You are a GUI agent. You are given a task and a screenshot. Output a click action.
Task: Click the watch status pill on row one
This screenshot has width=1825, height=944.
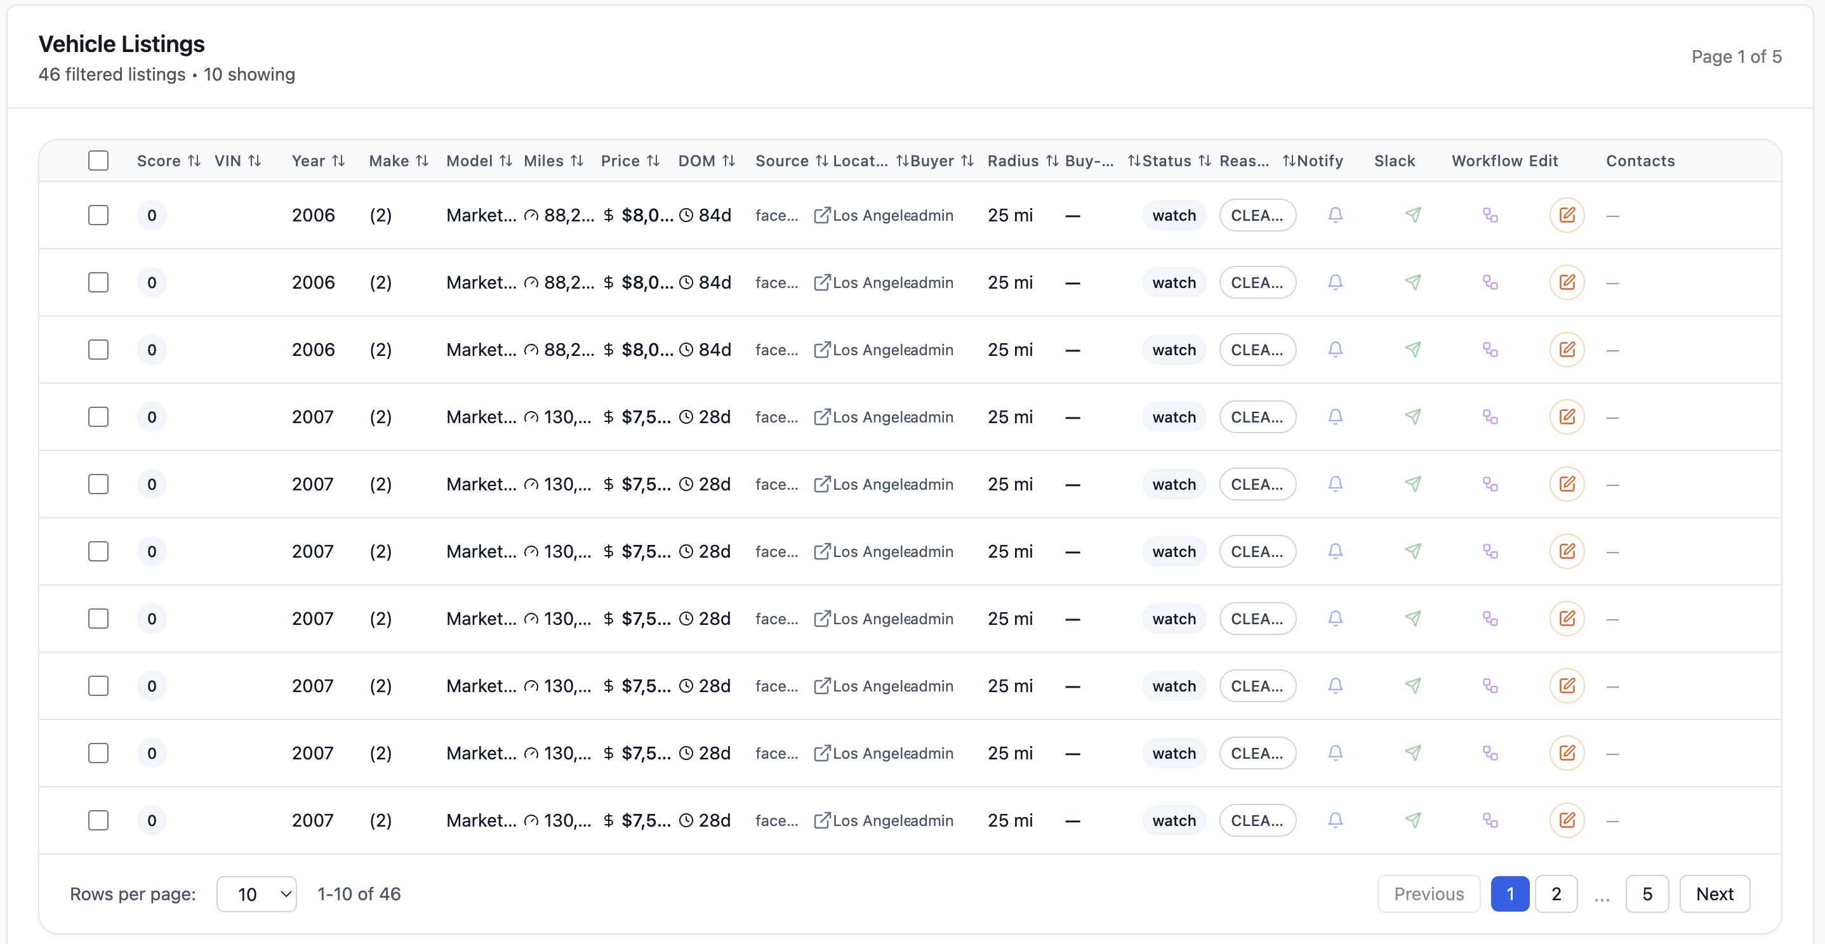point(1172,215)
